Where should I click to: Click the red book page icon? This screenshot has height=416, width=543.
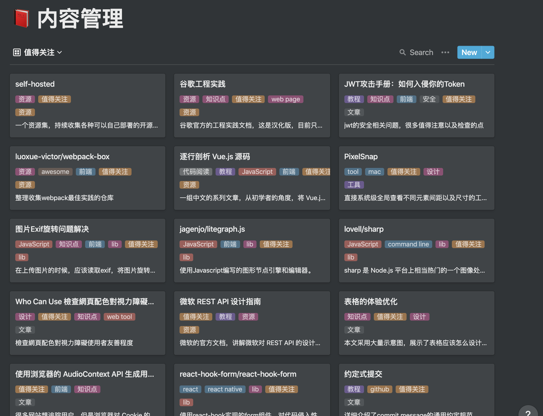[21, 18]
